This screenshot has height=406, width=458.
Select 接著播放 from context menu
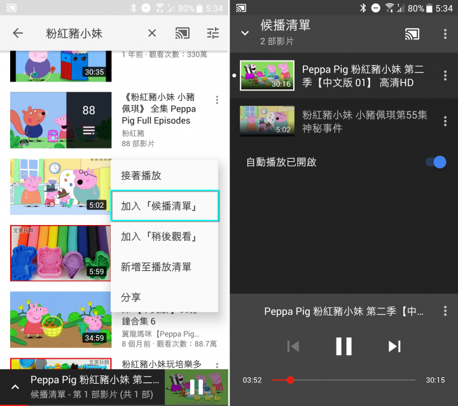[165, 175]
